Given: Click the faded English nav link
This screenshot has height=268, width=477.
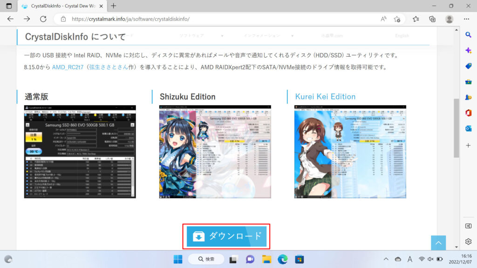Looking at the screenshot, I should (402, 35).
